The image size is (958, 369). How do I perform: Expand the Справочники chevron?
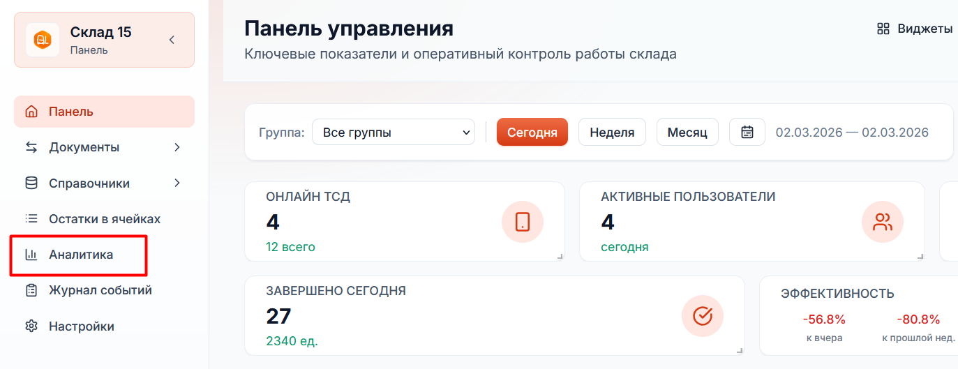click(177, 183)
